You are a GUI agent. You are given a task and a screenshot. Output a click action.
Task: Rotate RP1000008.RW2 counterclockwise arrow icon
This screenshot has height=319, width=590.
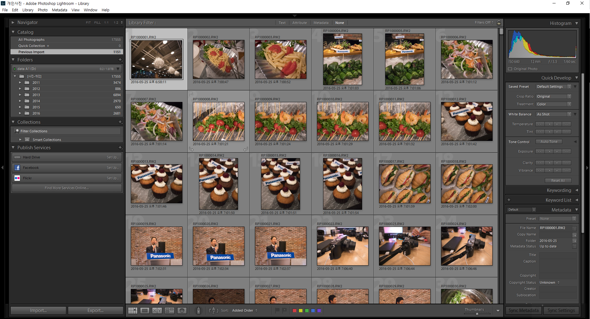coord(191,149)
